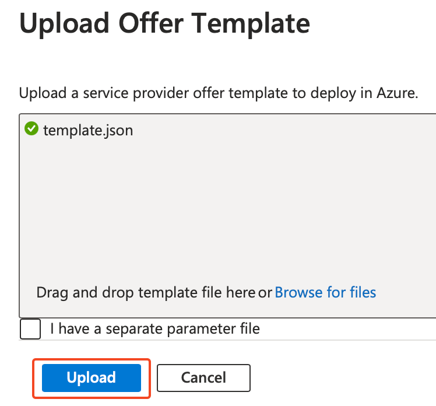Image resolution: width=436 pixels, height=406 pixels.
Task: Click the 'I have a separate parameter file' label
Action: click(154, 328)
